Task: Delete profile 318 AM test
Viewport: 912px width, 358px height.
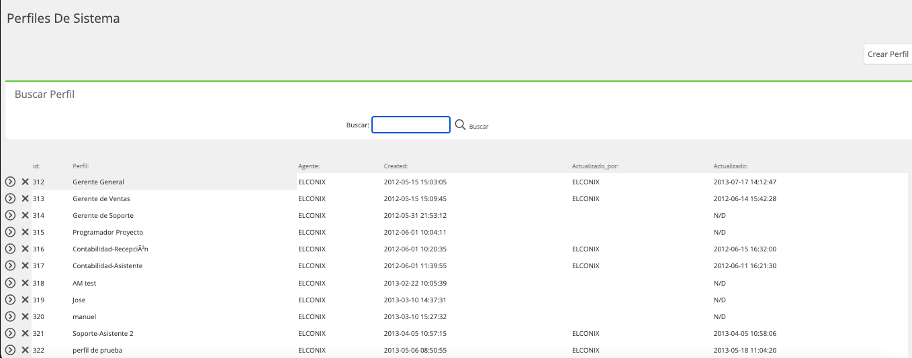Action: click(x=25, y=283)
